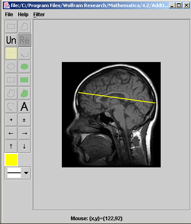Select the filled green rectangle tool
The width and height of the screenshot is (191, 224).
coord(24,80)
